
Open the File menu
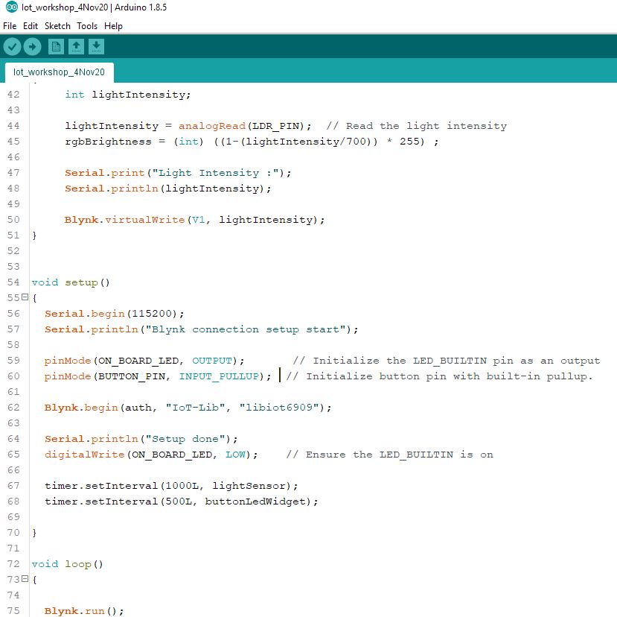[10, 26]
